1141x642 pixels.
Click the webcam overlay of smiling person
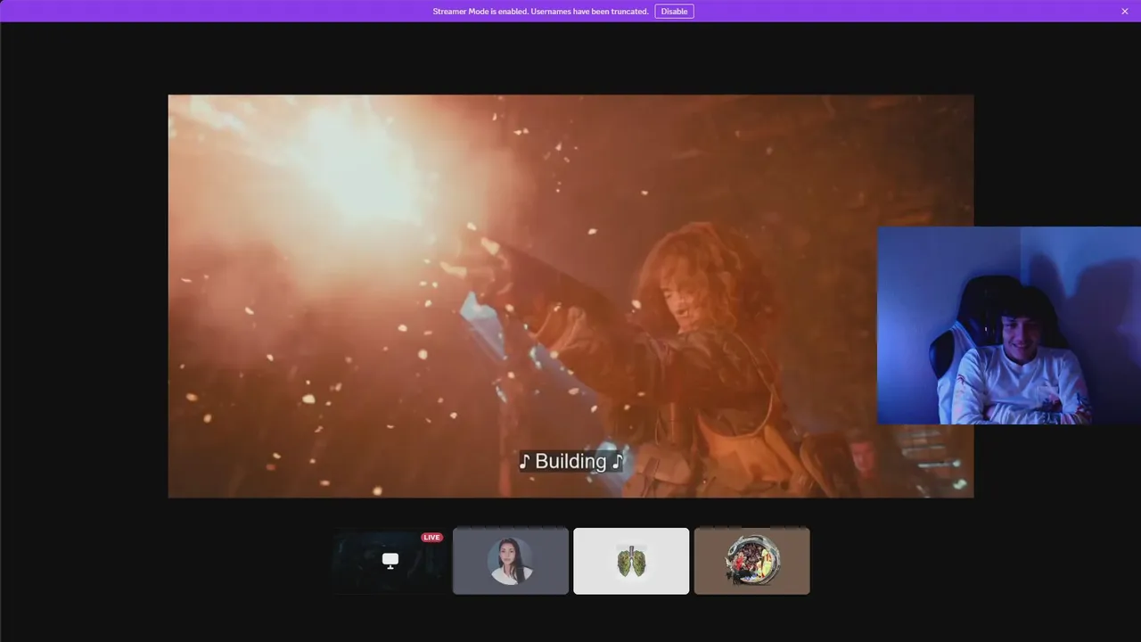1009,325
